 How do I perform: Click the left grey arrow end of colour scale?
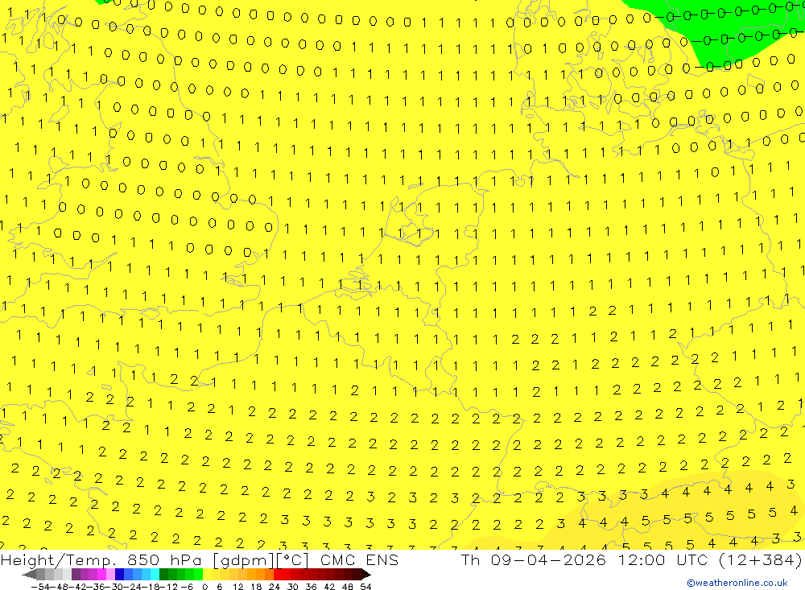pos(29,575)
